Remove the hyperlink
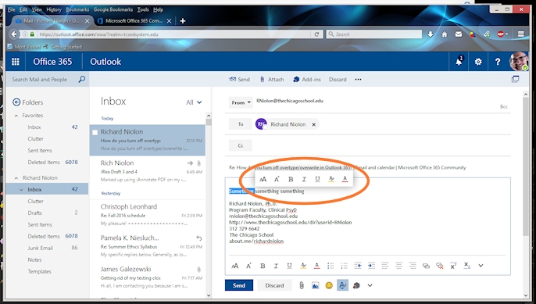This screenshot has width=536, height=304. (x=440, y=266)
